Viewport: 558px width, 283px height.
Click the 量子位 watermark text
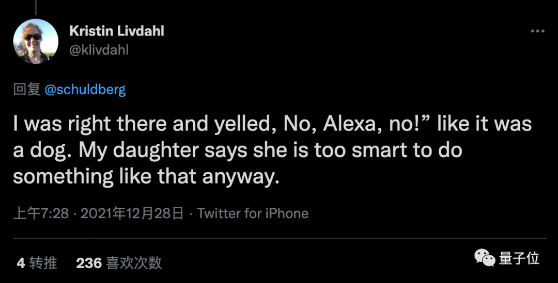[x=519, y=258]
